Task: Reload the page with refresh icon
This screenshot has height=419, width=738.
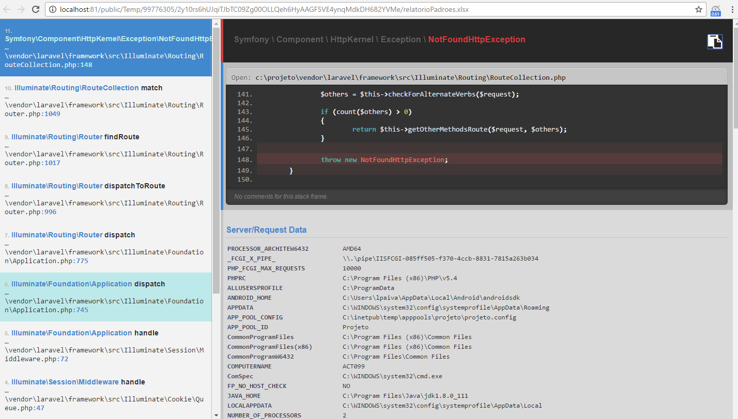Action: 36,9
